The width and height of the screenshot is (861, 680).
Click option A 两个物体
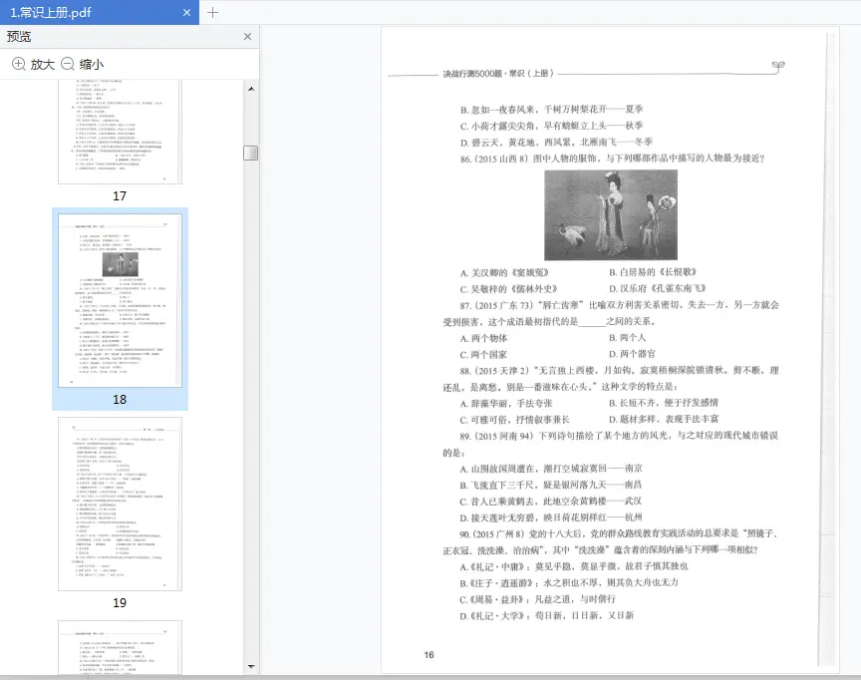tap(483, 338)
